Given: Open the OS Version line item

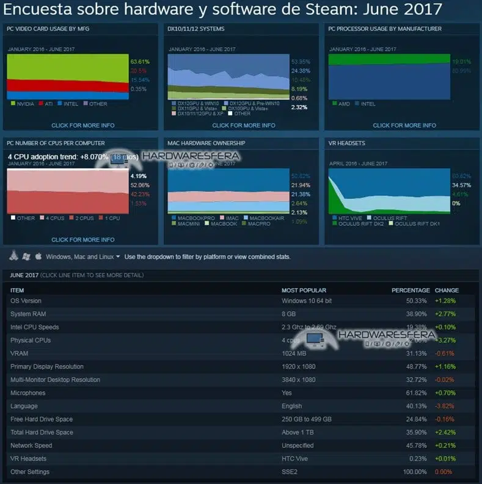Looking at the screenshot, I should click(240, 301).
